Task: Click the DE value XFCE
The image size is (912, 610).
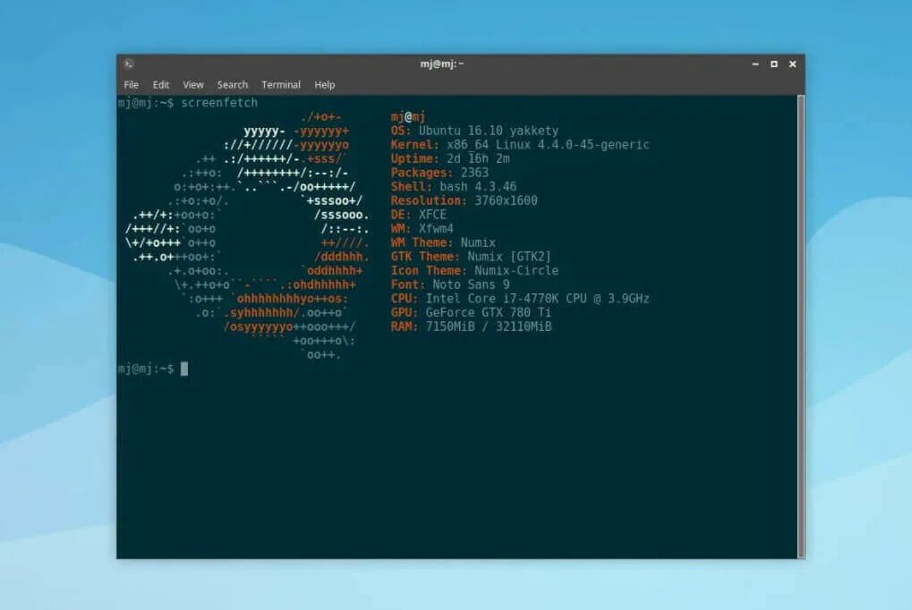Action: (433, 215)
